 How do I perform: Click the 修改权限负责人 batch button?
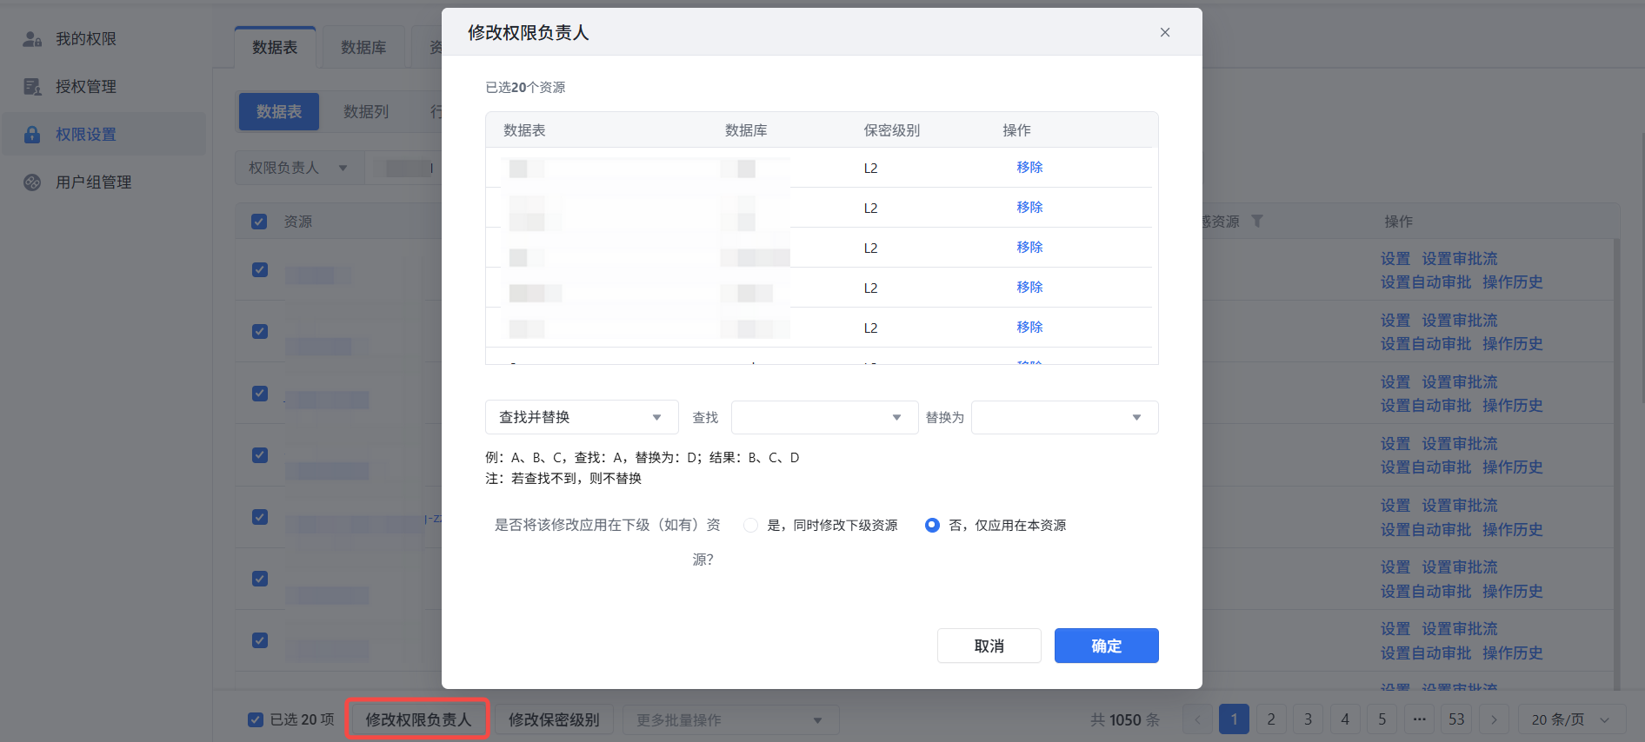pyautogui.click(x=418, y=719)
